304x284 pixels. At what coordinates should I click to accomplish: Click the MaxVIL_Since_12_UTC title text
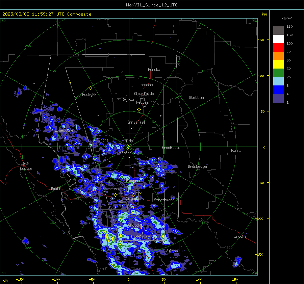tap(152, 5)
